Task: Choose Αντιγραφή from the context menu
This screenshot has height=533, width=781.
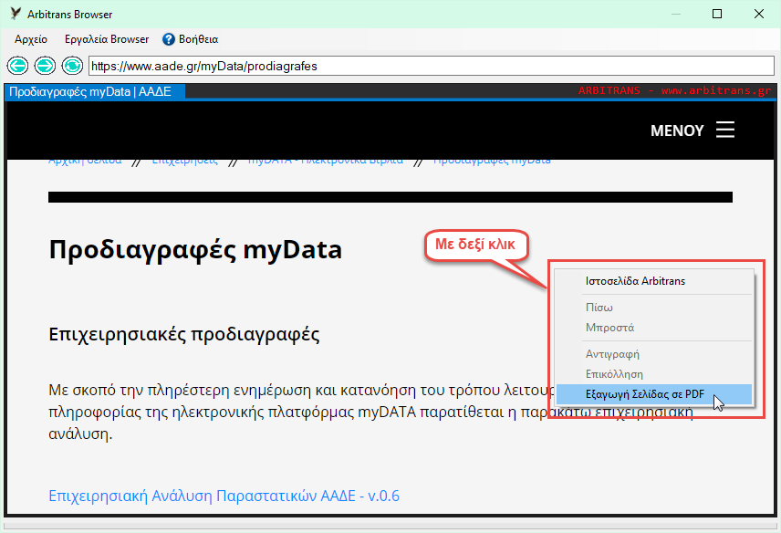Action: (653, 354)
